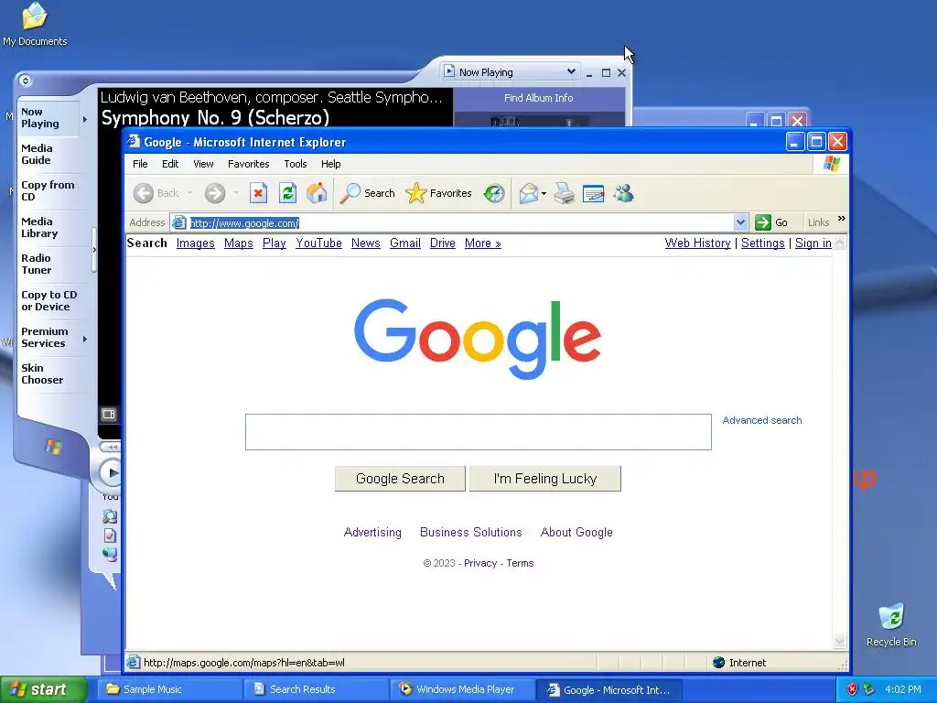Open My Documents desktop icon
Screen dimensions: 937x703
35,25
